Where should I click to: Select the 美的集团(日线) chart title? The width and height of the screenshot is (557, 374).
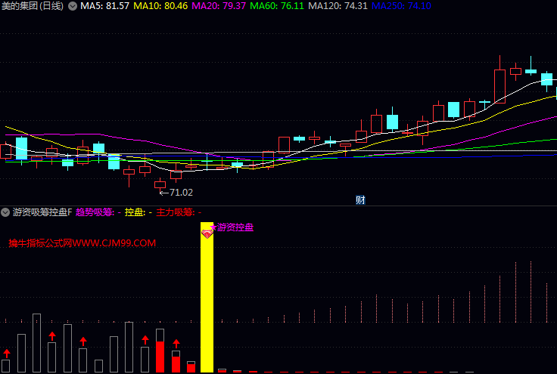tap(33, 6)
